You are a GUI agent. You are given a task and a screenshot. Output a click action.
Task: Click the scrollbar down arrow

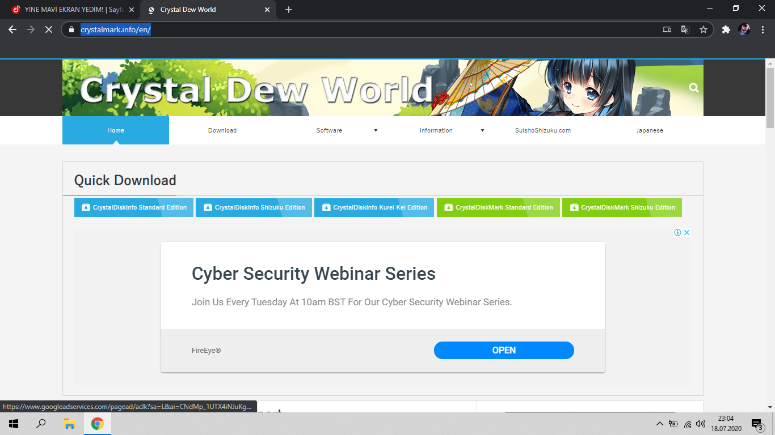coord(770,407)
